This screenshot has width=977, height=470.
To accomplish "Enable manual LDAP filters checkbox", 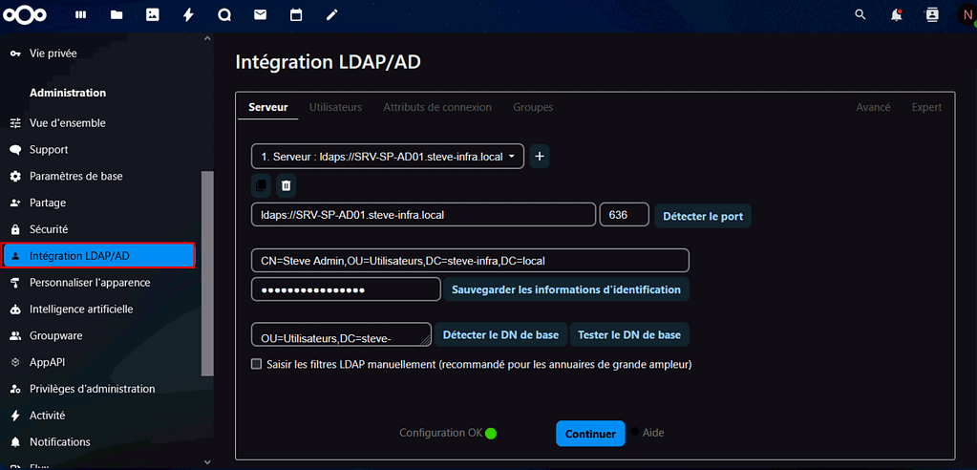I will [256, 364].
